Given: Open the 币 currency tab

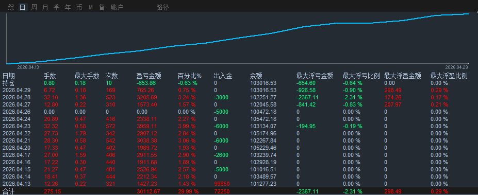Looking at the screenshot, I should (x=79, y=8).
